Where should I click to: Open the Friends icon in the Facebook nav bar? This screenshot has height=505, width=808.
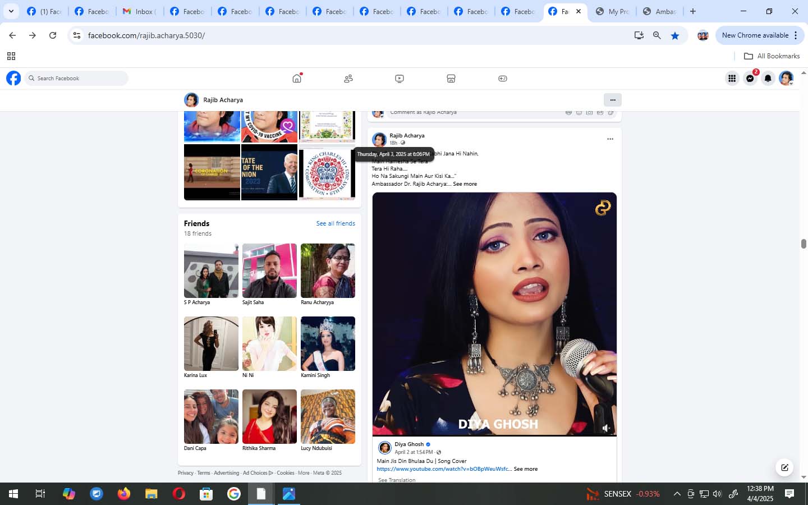click(x=348, y=79)
